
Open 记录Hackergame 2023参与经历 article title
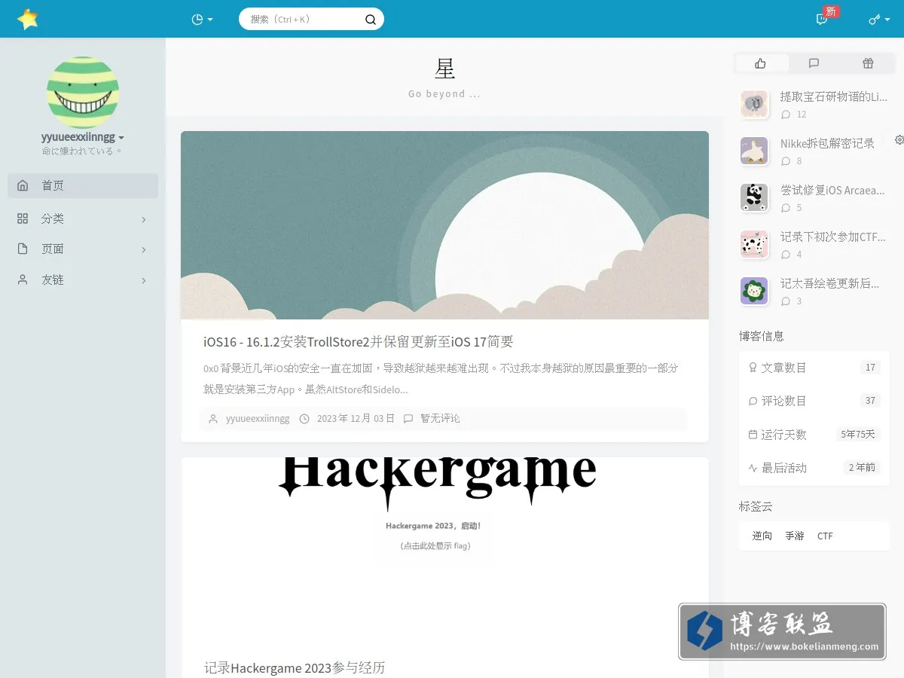295,667
